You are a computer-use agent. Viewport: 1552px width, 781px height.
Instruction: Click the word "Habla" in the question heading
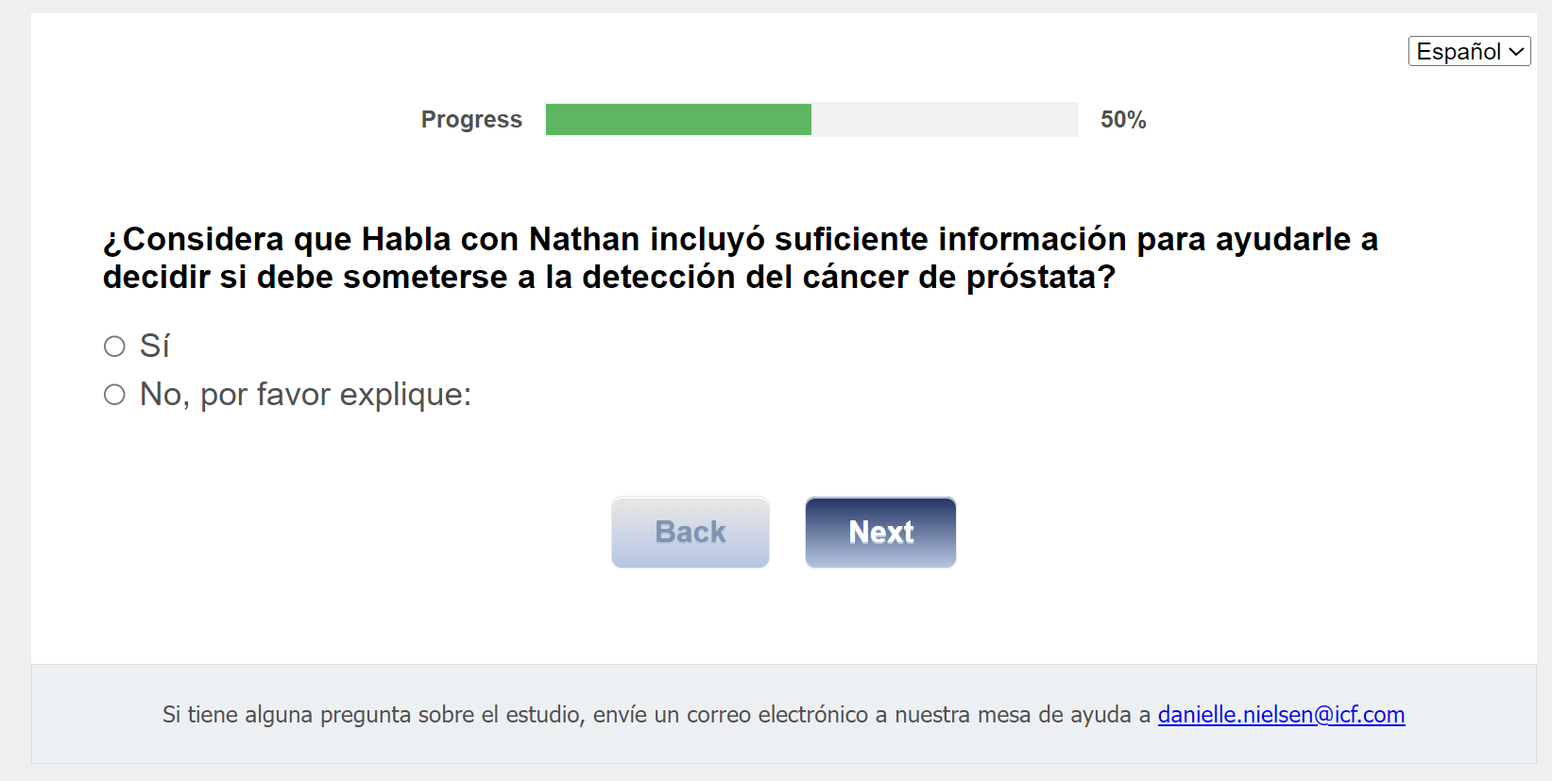[406, 240]
